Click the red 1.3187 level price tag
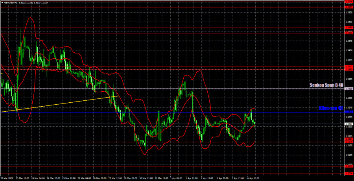Screen dimensions: 354x181 349,139
